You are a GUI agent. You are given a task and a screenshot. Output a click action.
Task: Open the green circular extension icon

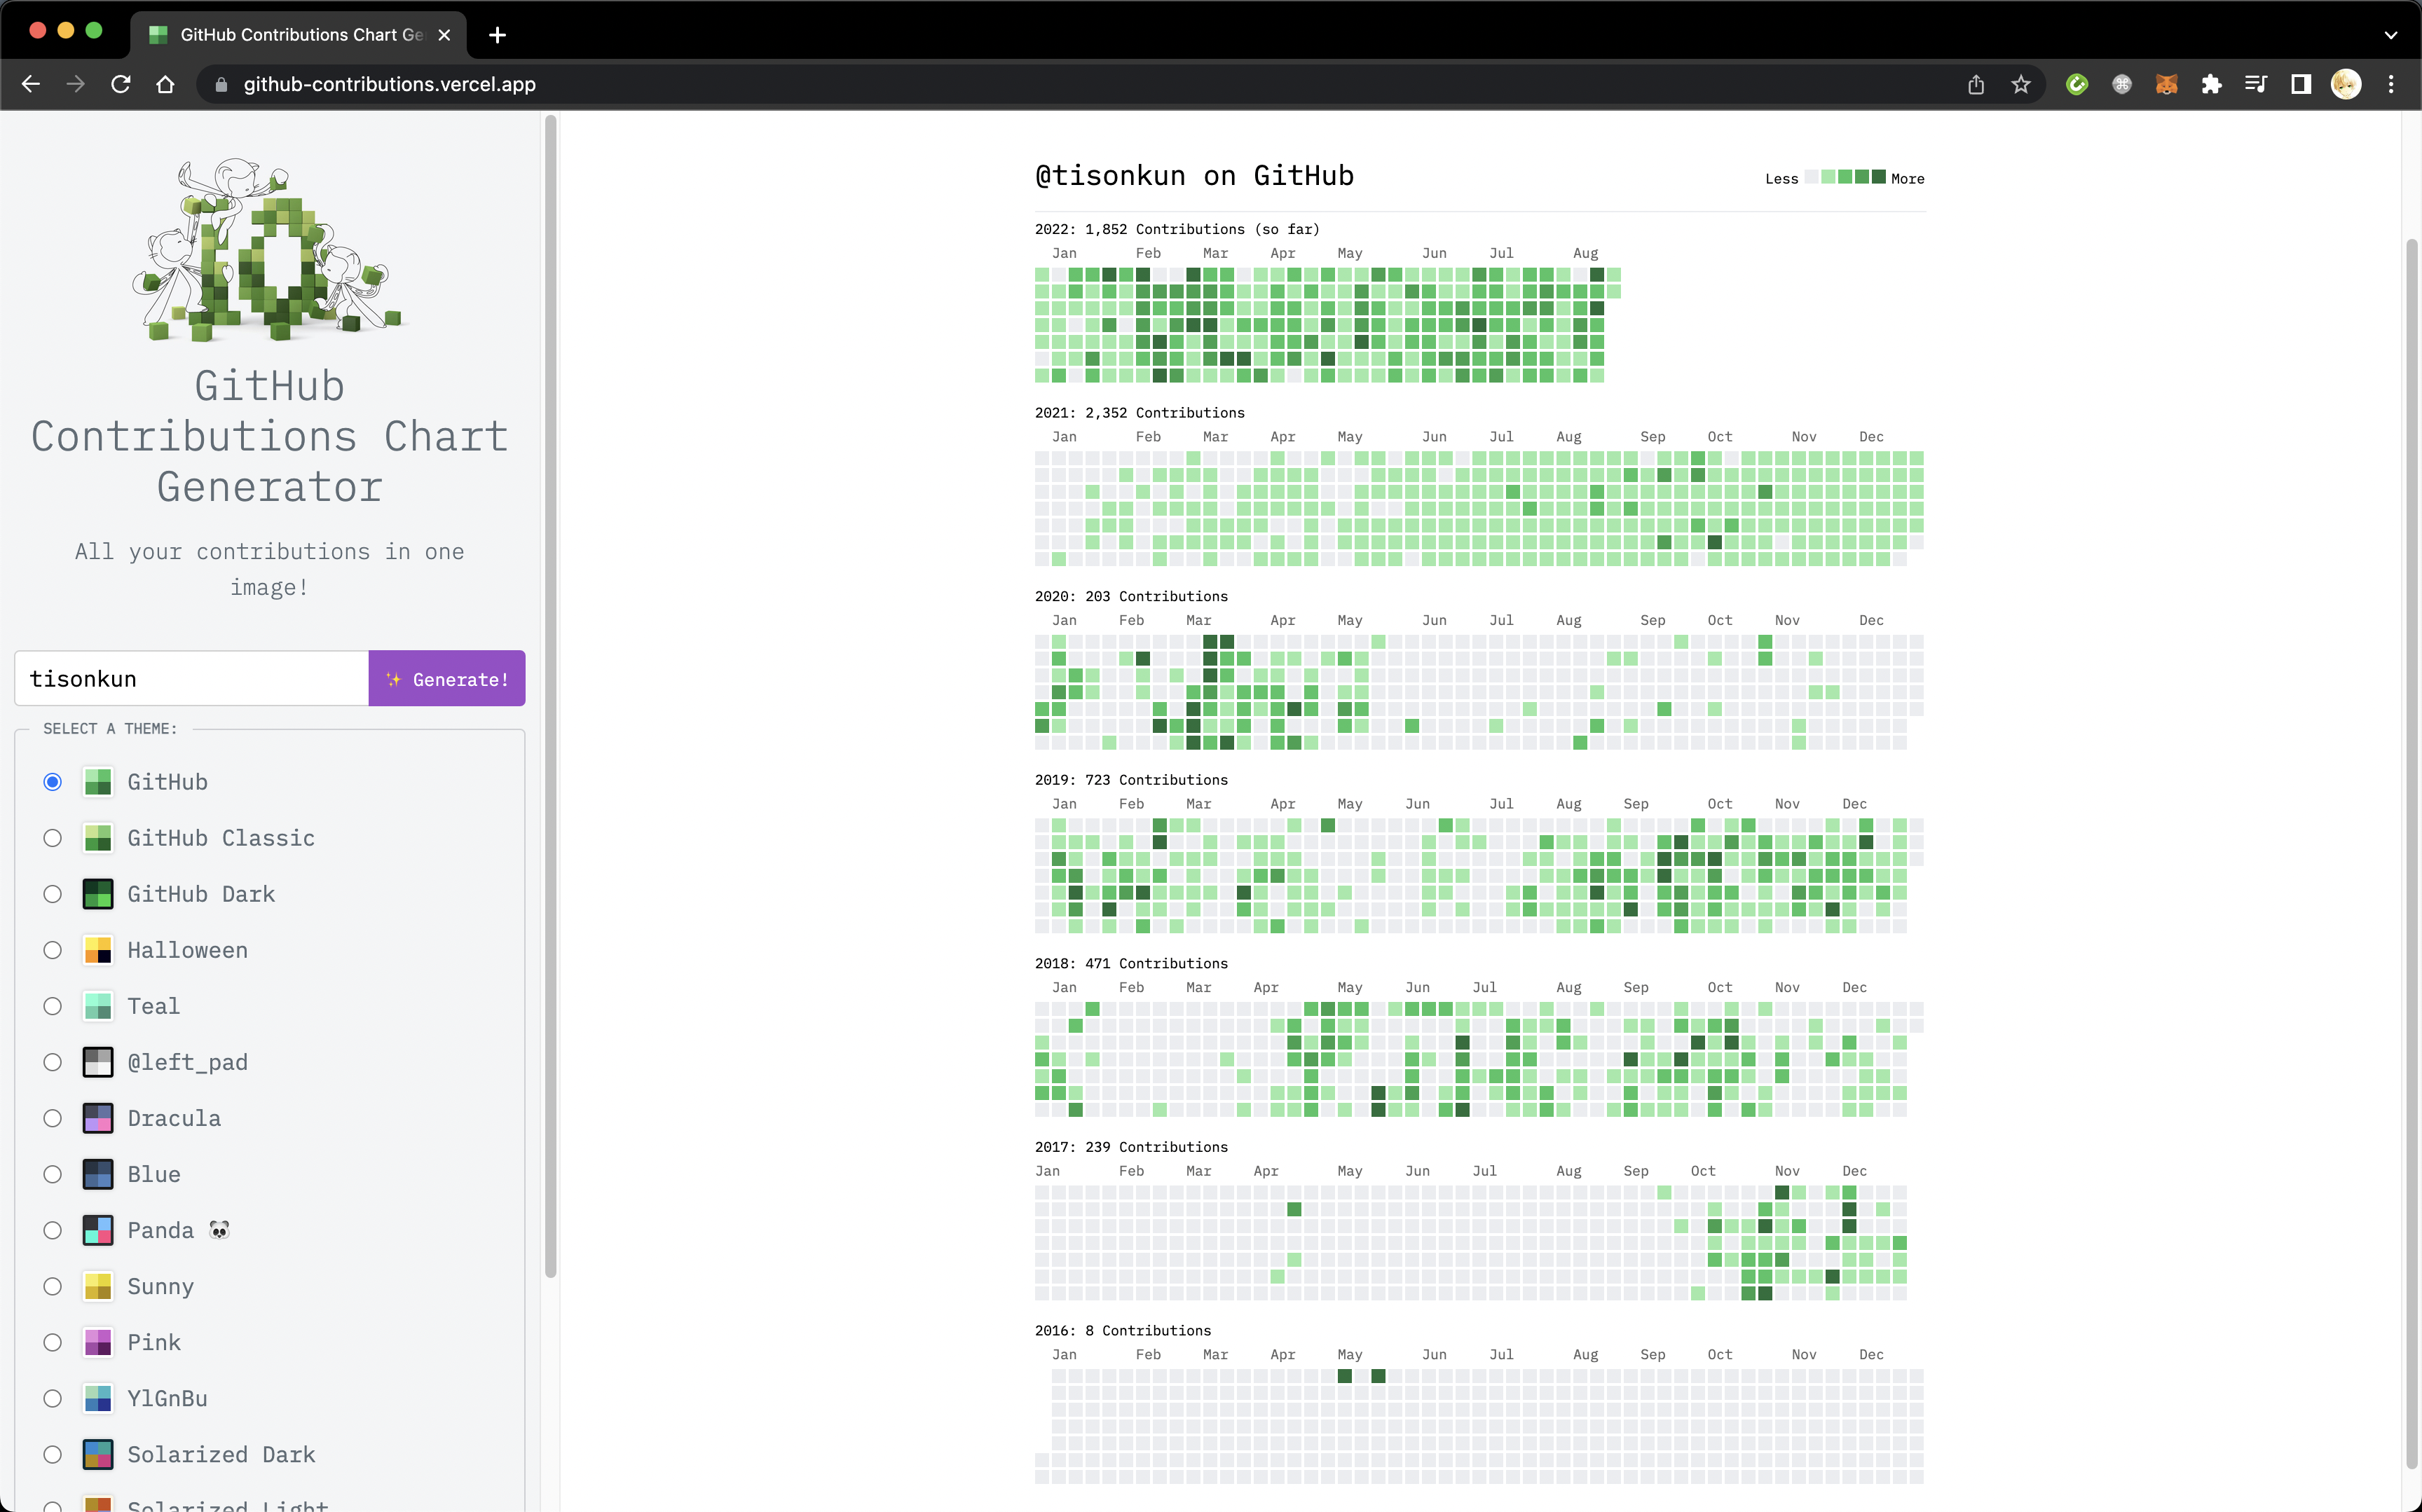pyautogui.click(x=2077, y=84)
